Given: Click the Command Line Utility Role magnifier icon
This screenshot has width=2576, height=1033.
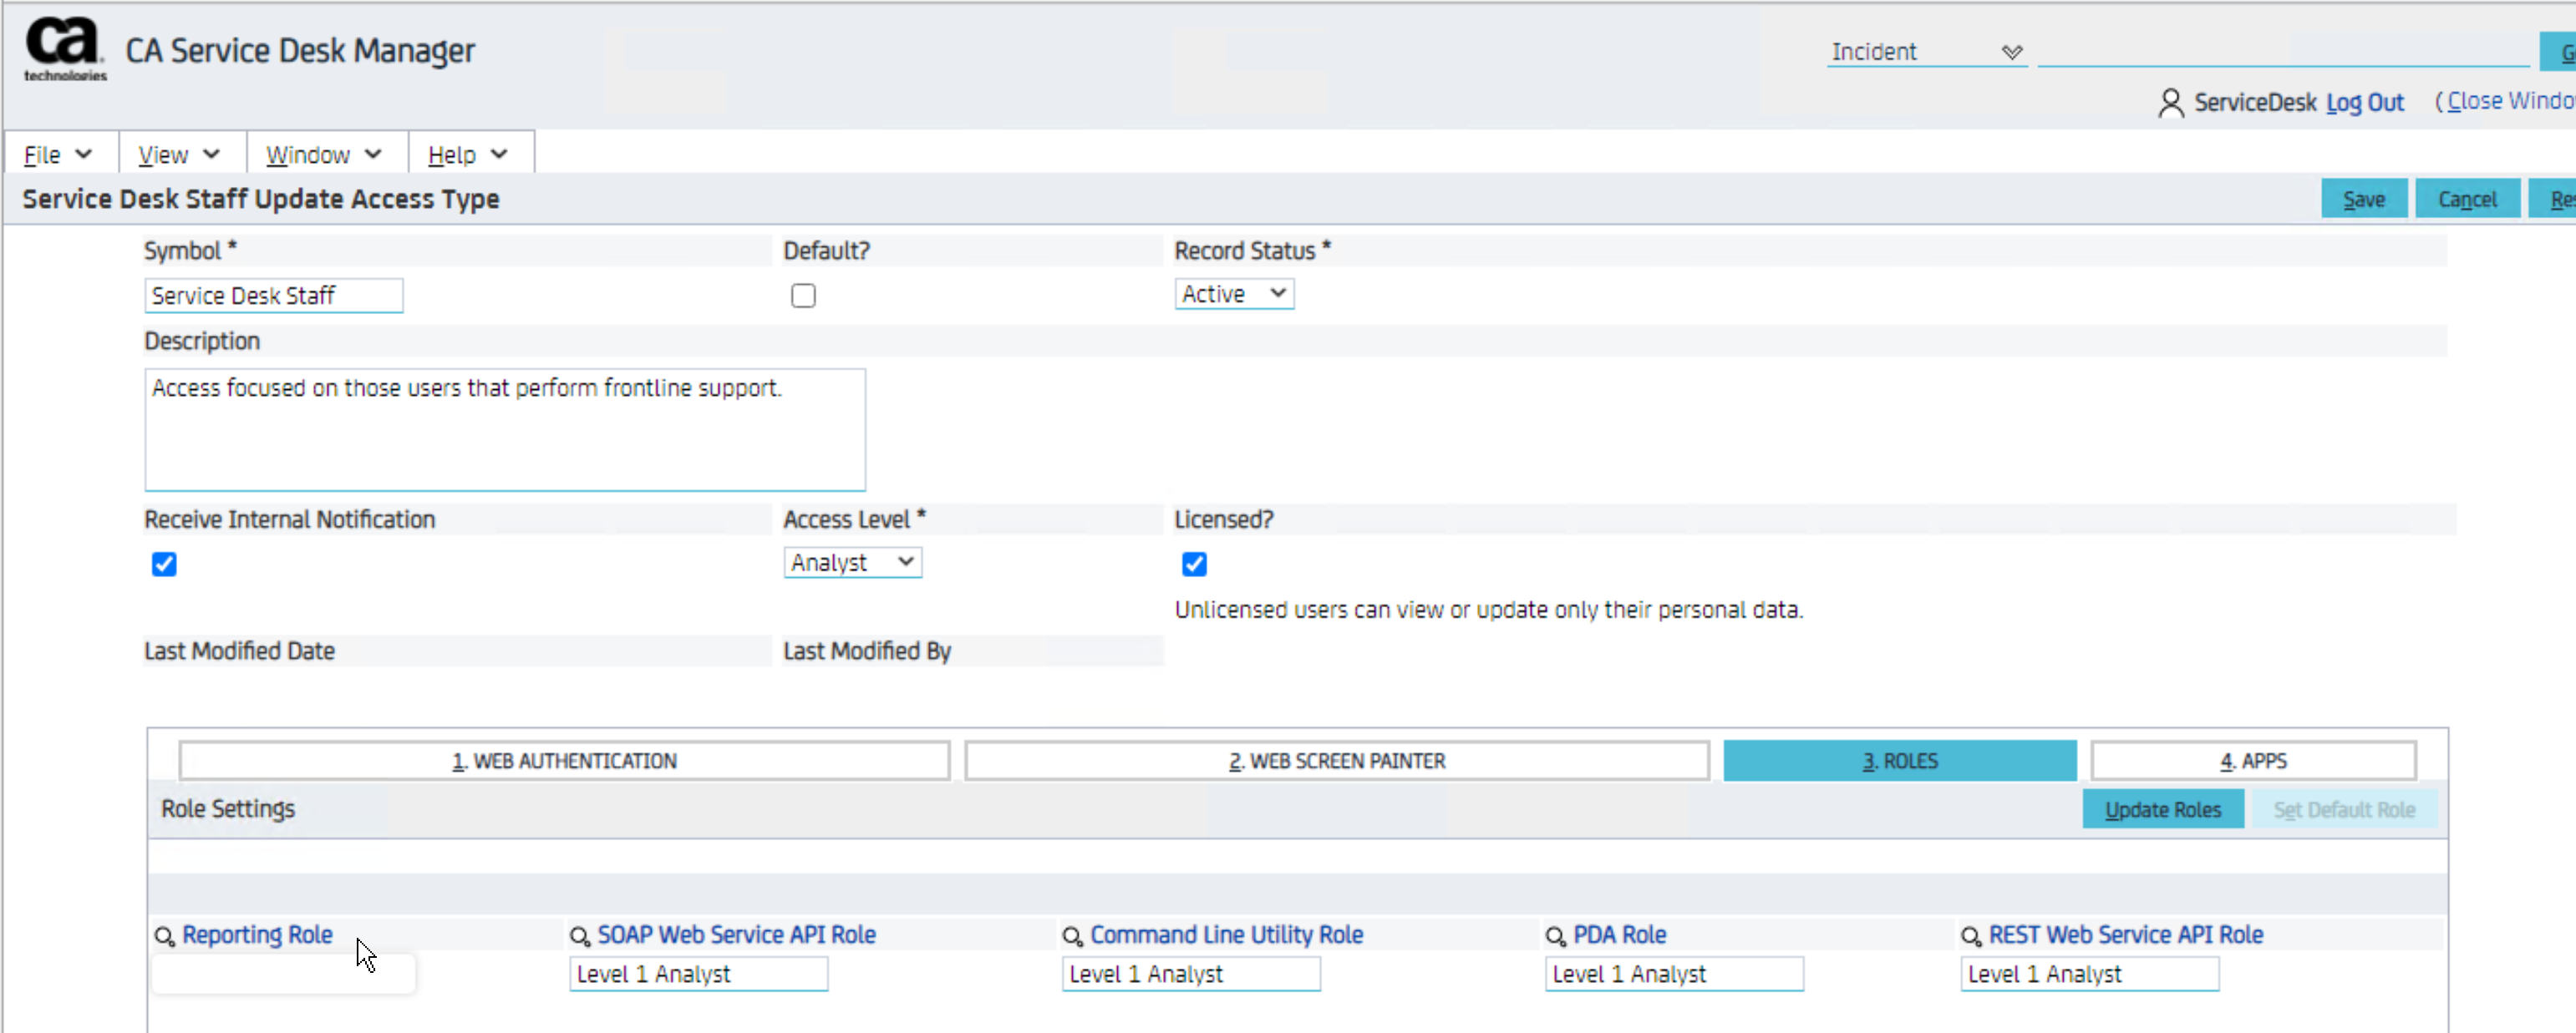Looking at the screenshot, I should coord(1072,936).
